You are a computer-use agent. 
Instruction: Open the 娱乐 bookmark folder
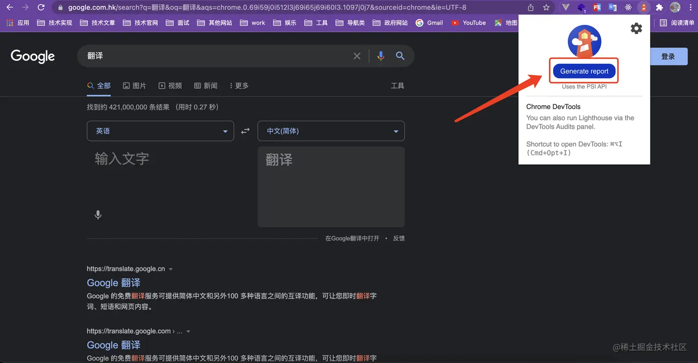[285, 23]
